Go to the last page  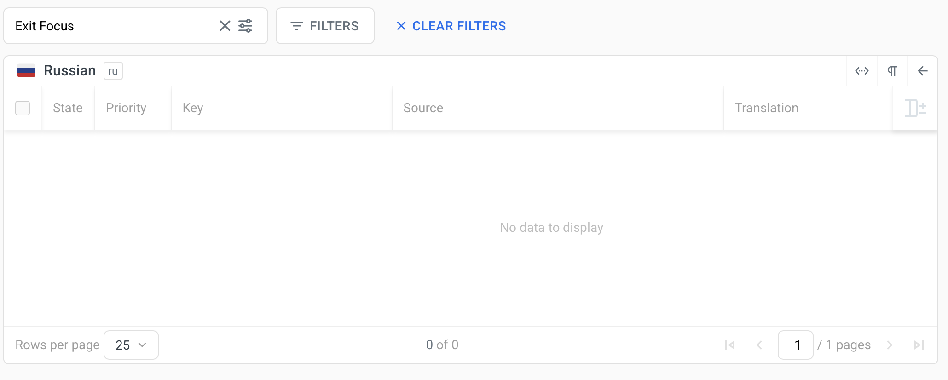pos(919,345)
